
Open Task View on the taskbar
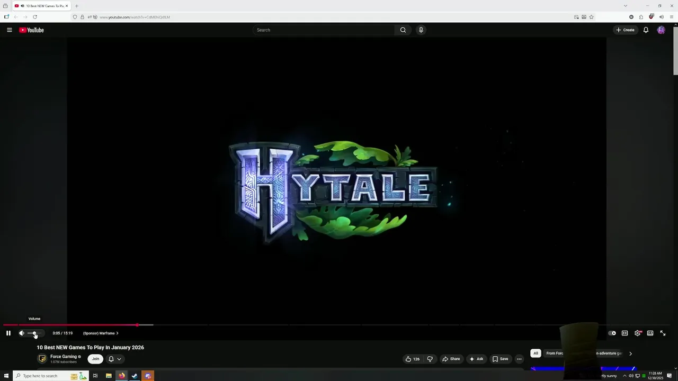click(x=95, y=376)
